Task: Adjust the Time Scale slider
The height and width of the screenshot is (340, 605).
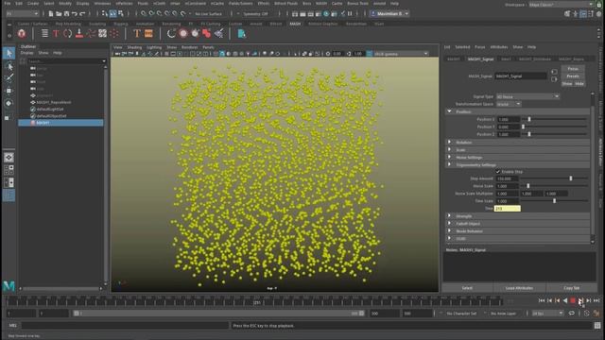Action: 554,201
